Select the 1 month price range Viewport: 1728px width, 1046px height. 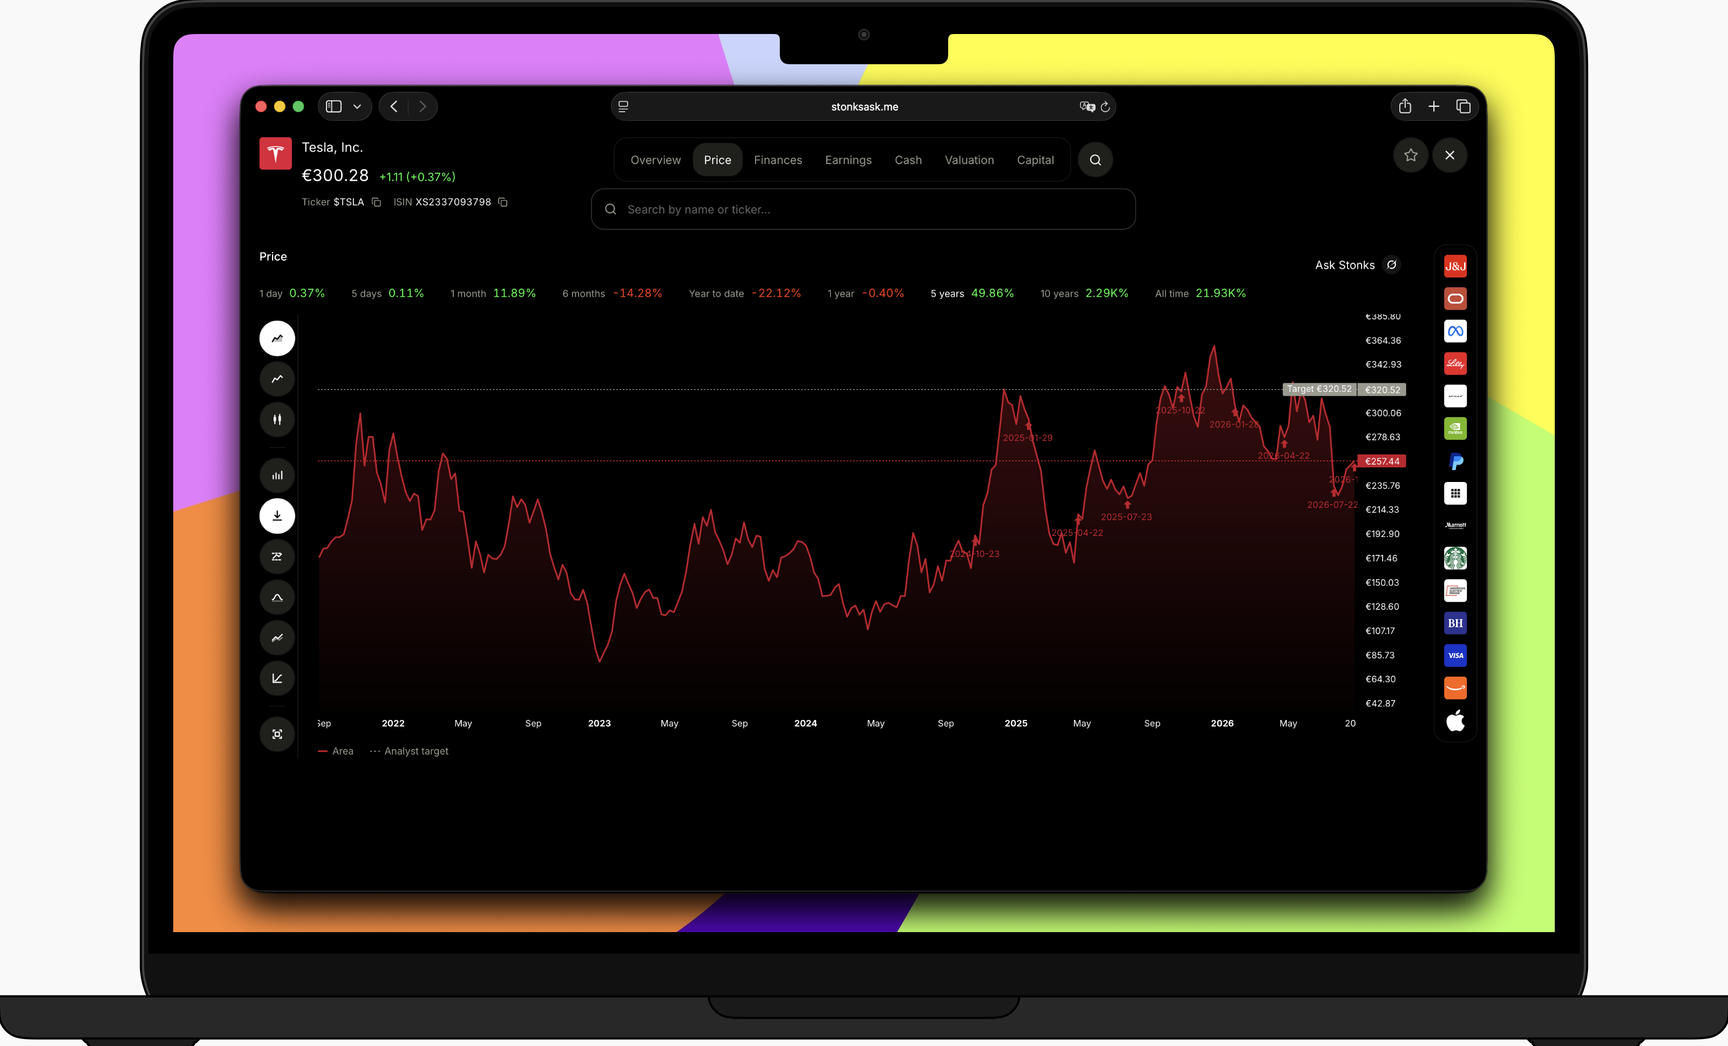(493, 293)
